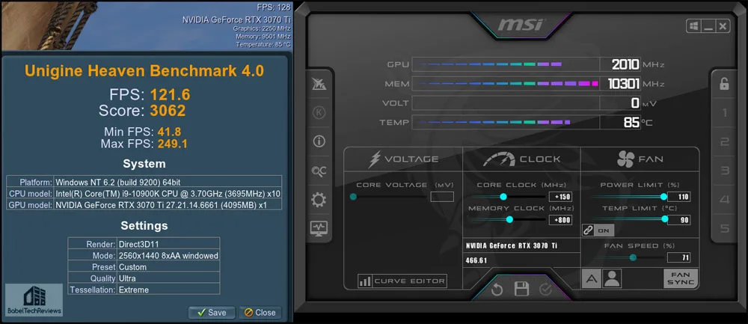Open the information icon in Afterburner
The height and width of the screenshot is (324, 748).
[x=319, y=141]
